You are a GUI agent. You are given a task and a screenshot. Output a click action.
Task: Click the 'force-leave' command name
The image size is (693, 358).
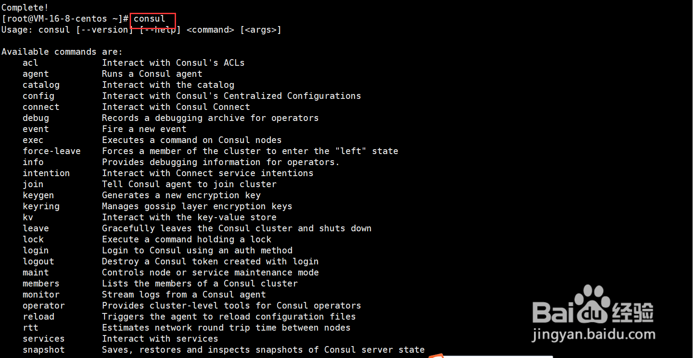coord(52,151)
